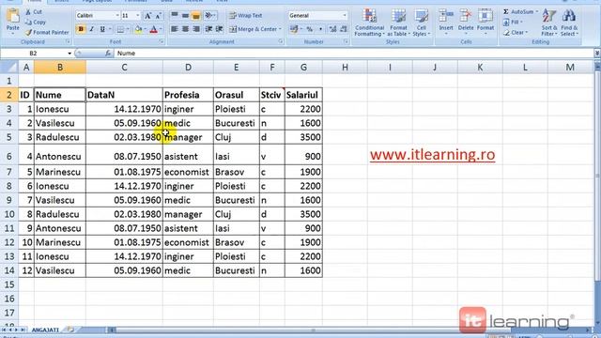
Task: Set bottom vertical alignment
Action: (x=196, y=15)
